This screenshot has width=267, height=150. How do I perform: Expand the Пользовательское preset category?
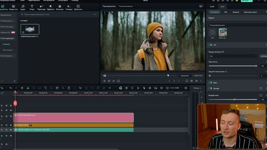[237, 25]
